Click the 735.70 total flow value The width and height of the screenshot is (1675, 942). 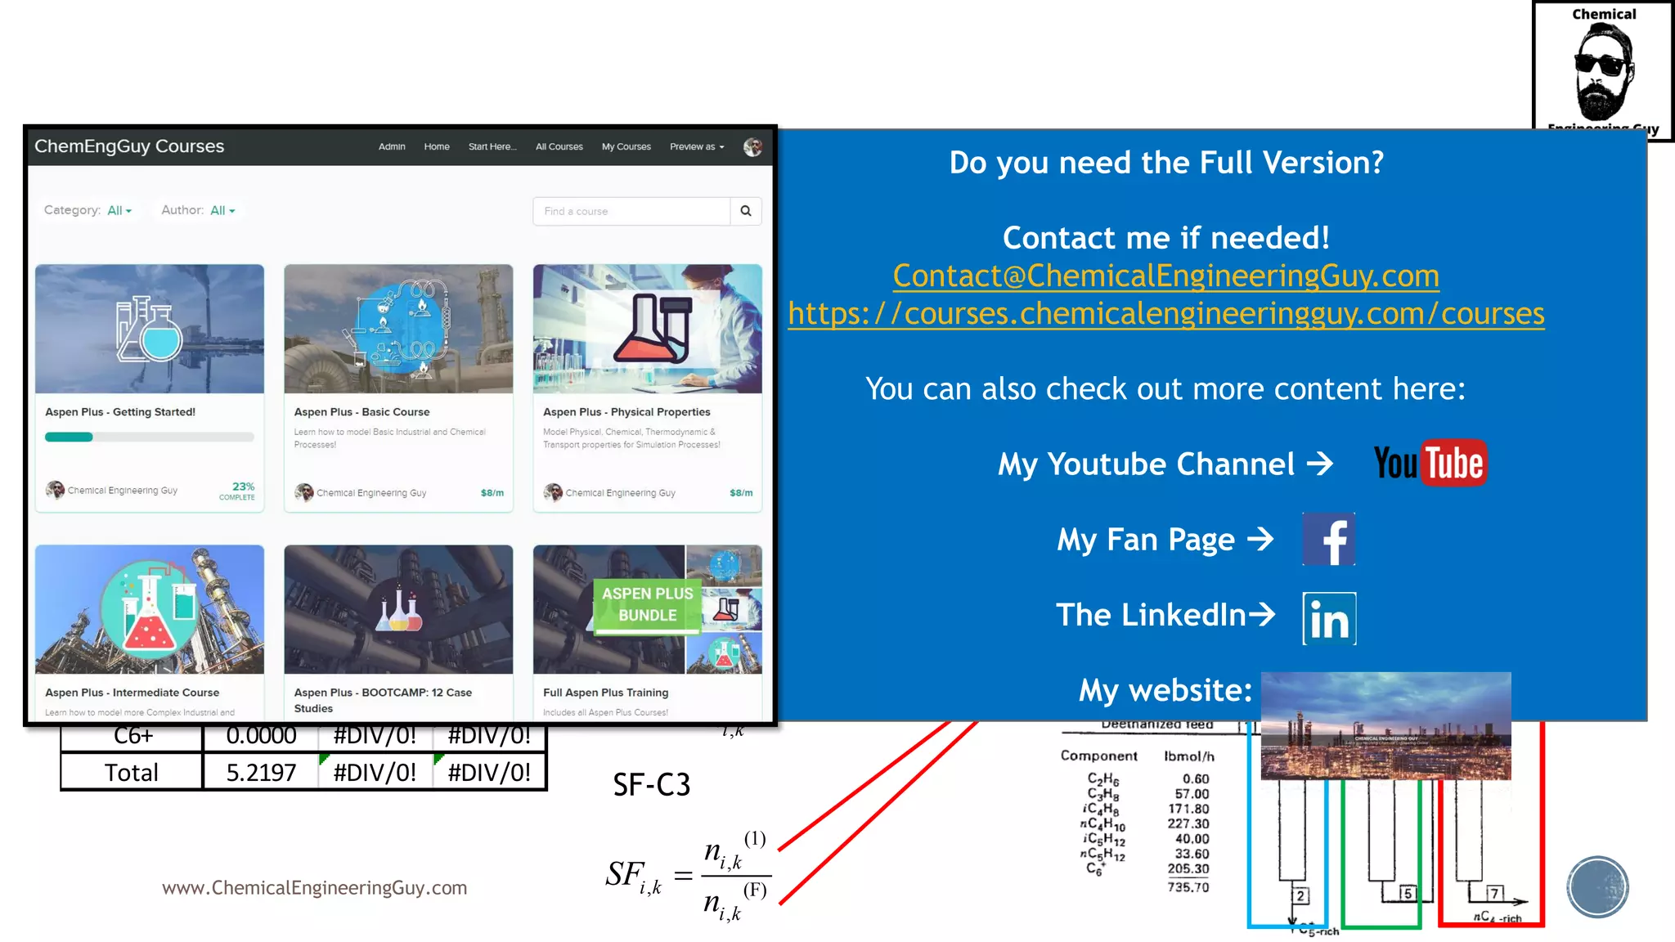coord(1188,887)
